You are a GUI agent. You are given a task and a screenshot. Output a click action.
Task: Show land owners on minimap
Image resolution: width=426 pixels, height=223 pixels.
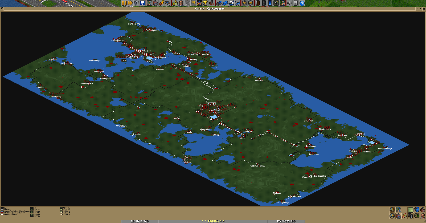click(x=423, y=216)
